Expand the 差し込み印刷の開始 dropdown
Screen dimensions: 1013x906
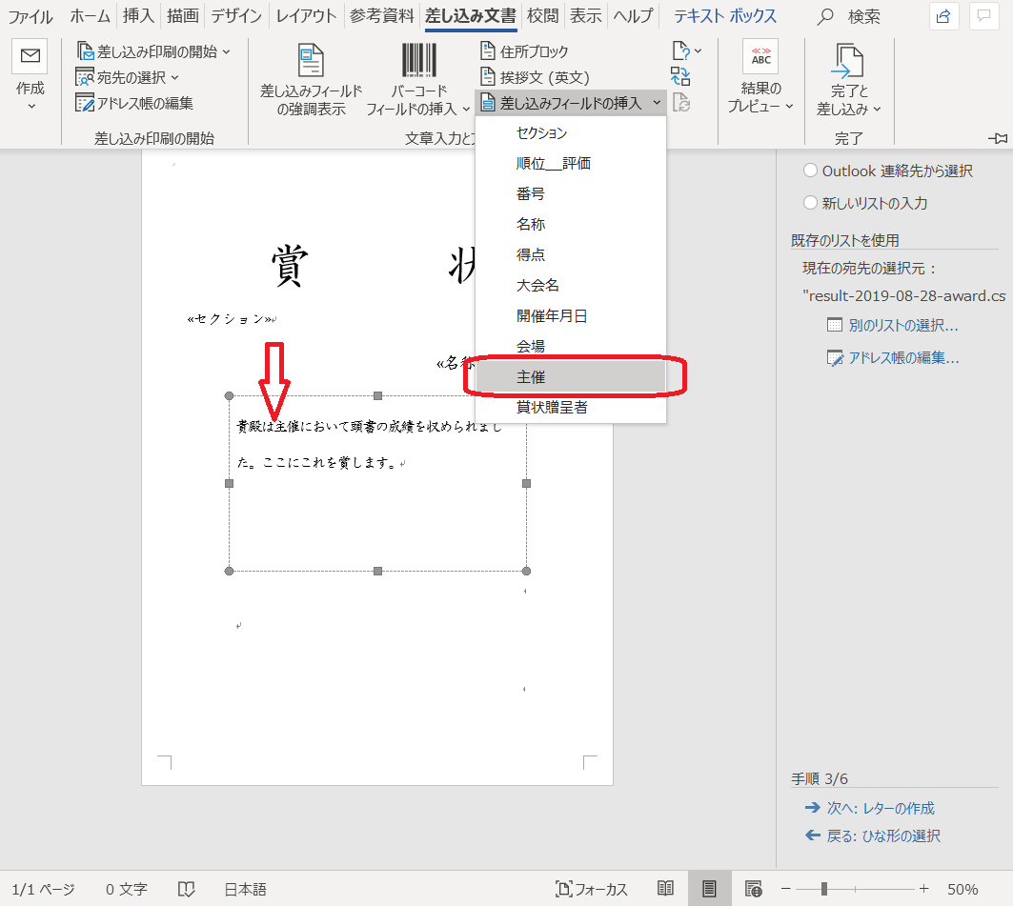point(154,51)
